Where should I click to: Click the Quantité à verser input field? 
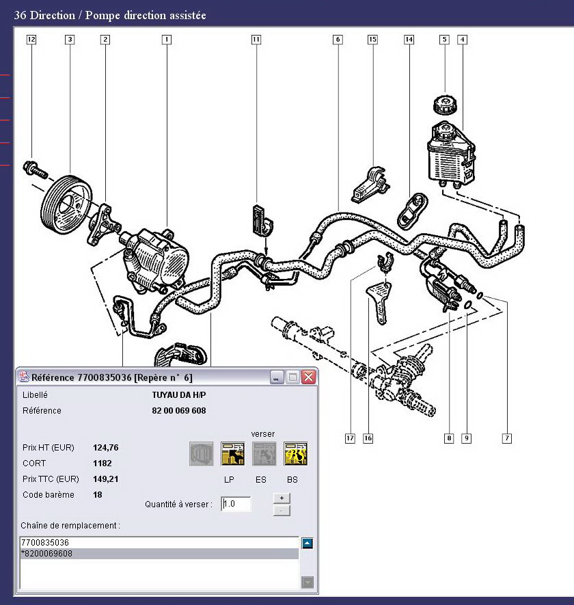[236, 505]
